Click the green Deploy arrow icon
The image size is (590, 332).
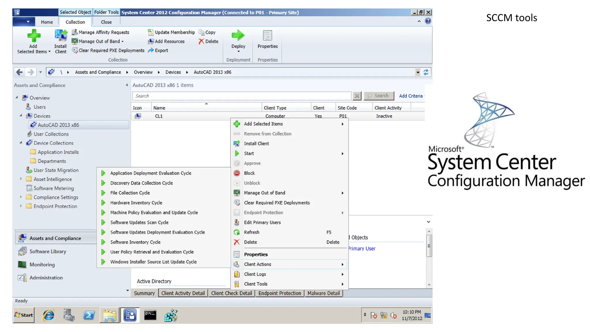(238, 35)
